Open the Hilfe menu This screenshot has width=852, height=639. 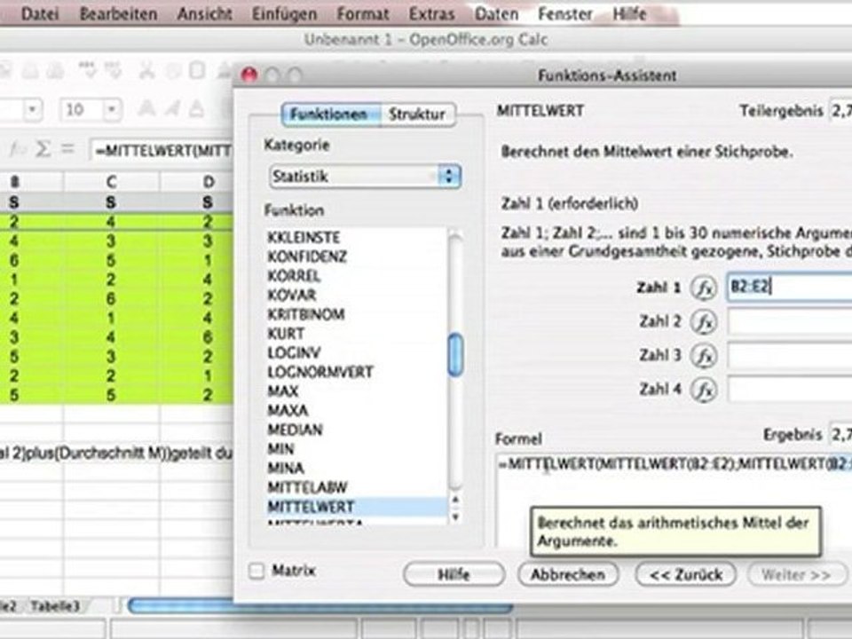coord(630,13)
